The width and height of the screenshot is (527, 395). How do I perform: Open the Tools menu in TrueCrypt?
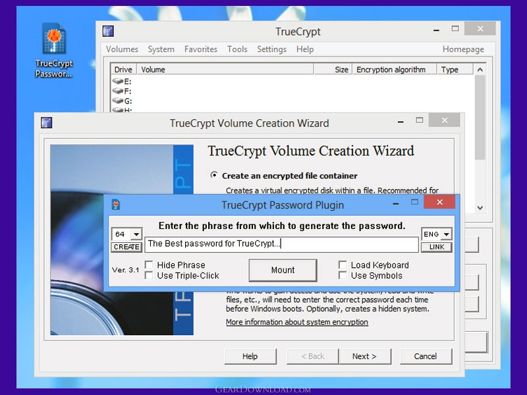(237, 49)
